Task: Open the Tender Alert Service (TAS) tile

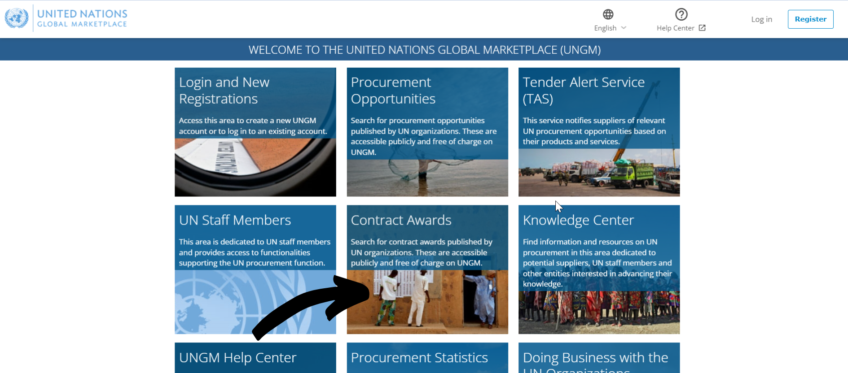Action: 599,132
